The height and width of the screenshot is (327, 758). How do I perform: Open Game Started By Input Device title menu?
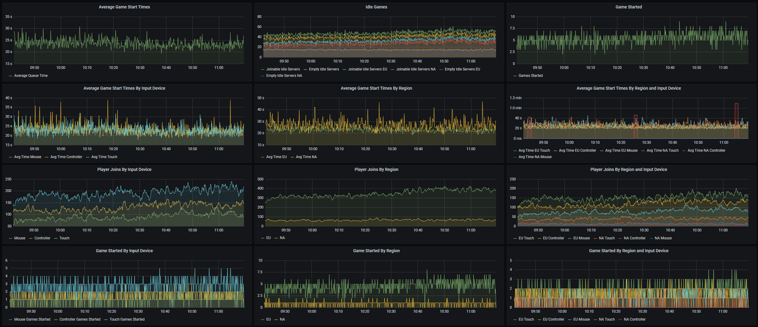coord(124,251)
